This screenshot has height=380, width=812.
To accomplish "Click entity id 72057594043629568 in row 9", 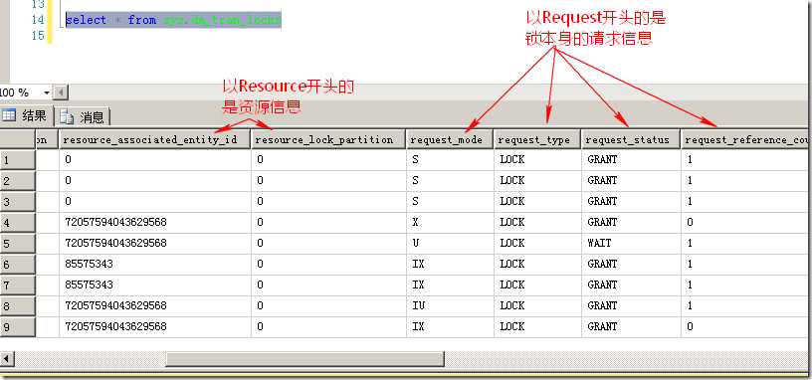I will pos(155,326).
